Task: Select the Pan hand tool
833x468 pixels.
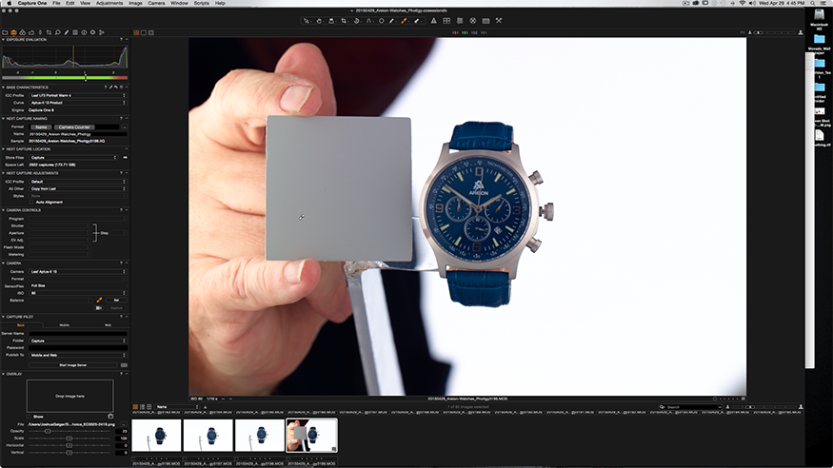Action: coord(319,21)
